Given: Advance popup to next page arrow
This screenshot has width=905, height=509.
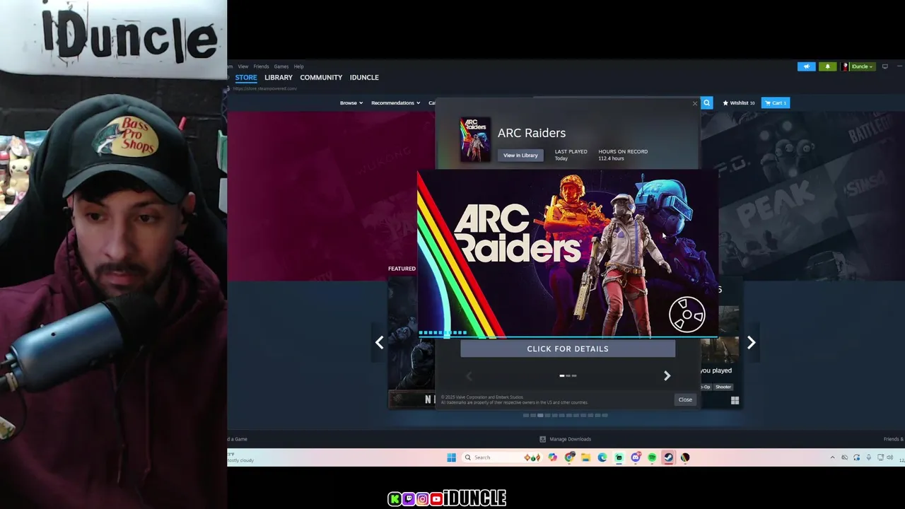Looking at the screenshot, I should pyautogui.click(x=667, y=376).
